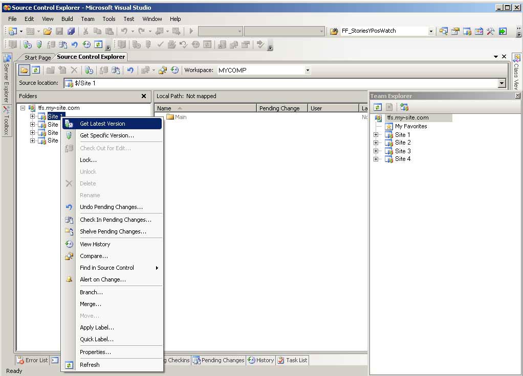Choose Refresh at the bottom of the context menu

point(113,365)
